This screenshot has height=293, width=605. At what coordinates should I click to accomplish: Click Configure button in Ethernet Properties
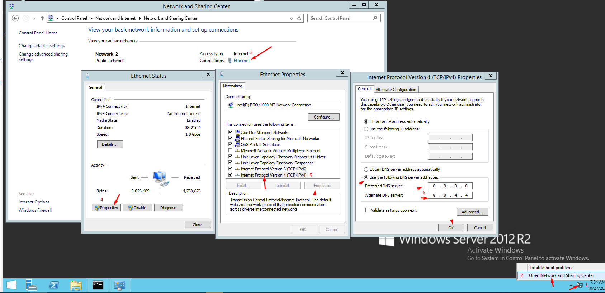(x=324, y=117)
